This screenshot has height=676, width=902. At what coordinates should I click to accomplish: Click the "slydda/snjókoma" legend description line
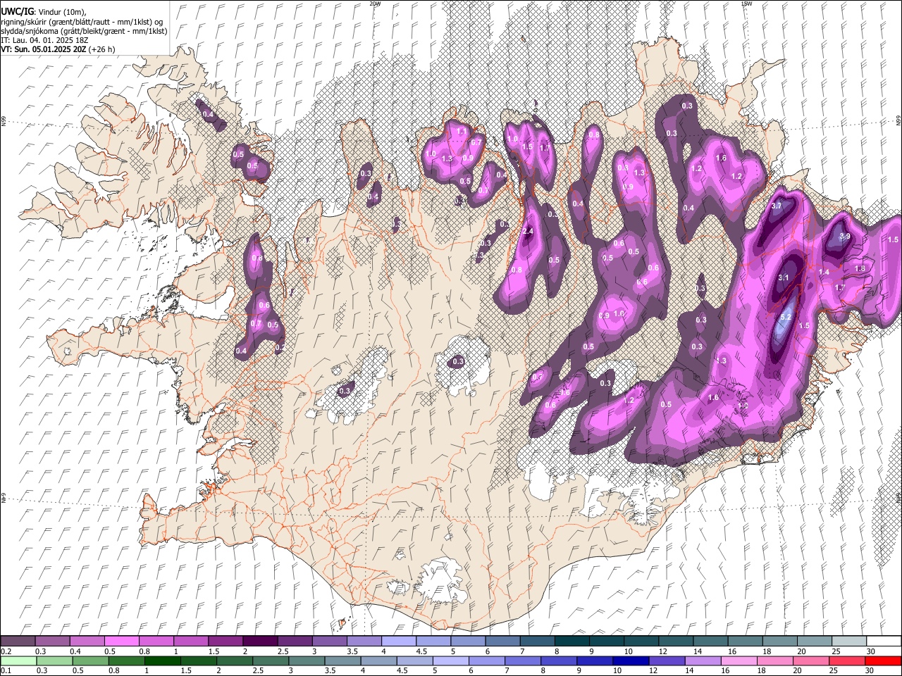(x=84, y=31)
